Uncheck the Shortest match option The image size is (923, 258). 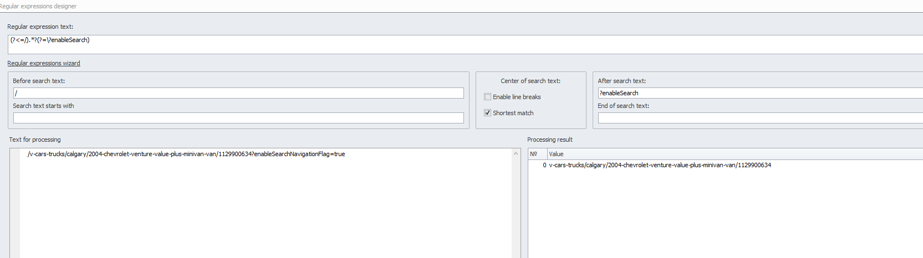(488, 113)
